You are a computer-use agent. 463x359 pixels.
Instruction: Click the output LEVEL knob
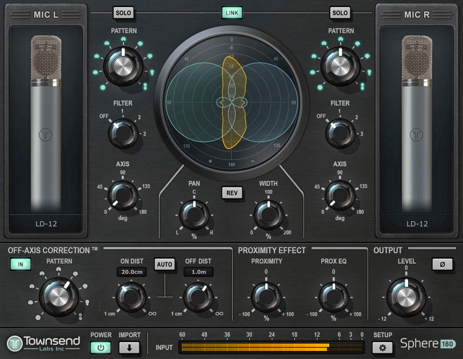[406, 297]
